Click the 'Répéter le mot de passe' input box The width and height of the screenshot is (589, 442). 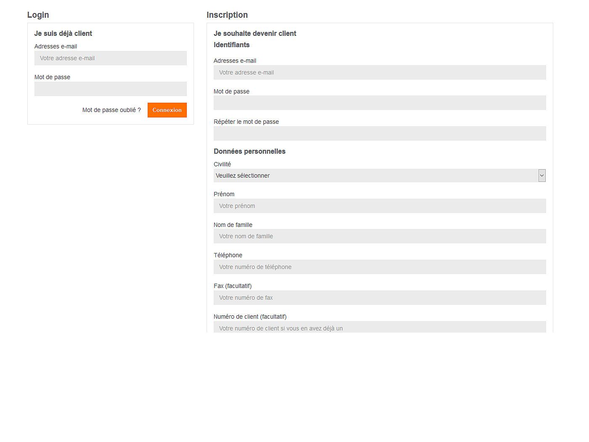tap(379, 133)
